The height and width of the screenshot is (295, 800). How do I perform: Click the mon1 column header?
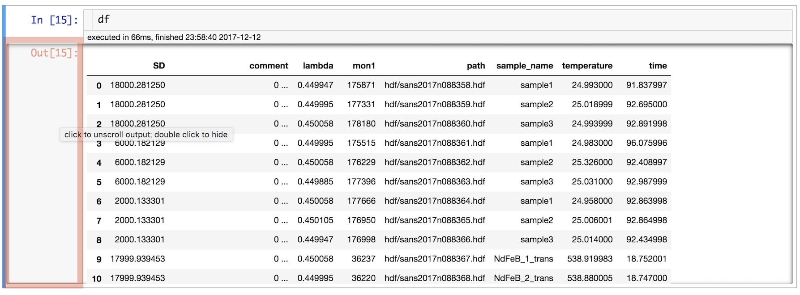pyautogui.click(x=364, y=66)
